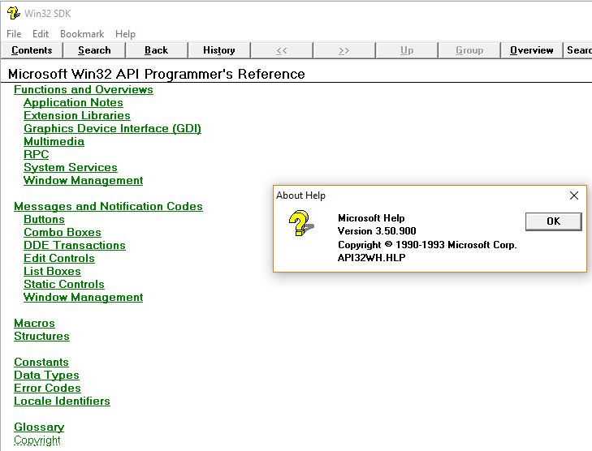Follow the Structures link
Screen dimensions: 592x451
(42, 336)
